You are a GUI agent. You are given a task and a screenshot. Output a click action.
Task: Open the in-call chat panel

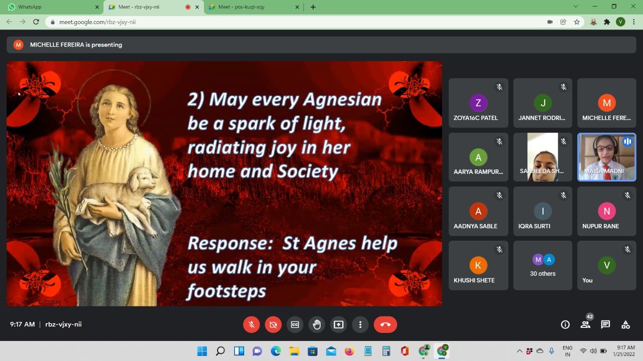pyautogui.click(x=605, y=324)
